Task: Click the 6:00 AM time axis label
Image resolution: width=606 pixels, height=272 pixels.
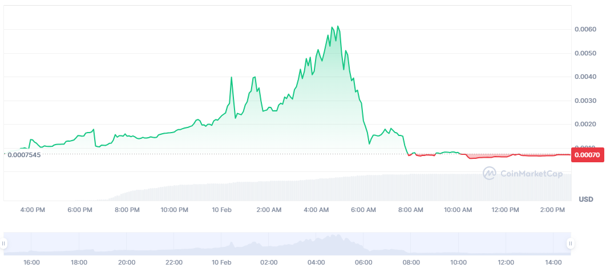Action: (363, 210)
